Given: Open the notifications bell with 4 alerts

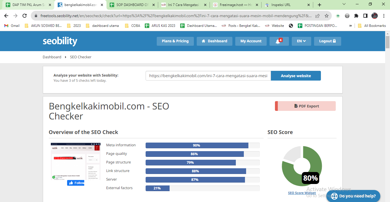Looking at the screenshot, I should coord(279,41).
